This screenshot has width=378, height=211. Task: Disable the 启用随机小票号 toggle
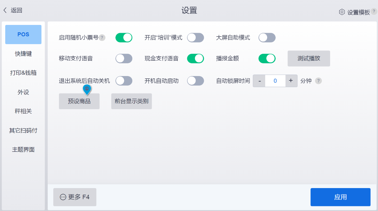tap(124, 38)
